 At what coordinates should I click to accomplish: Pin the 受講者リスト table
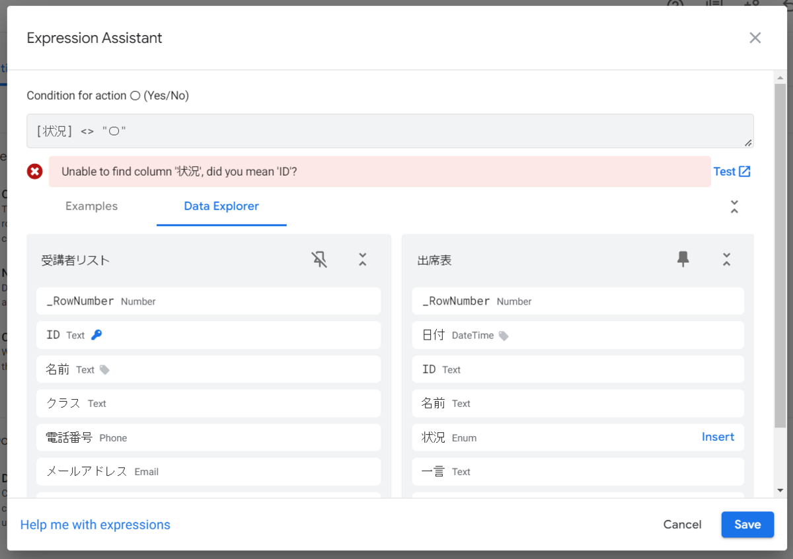319,260
